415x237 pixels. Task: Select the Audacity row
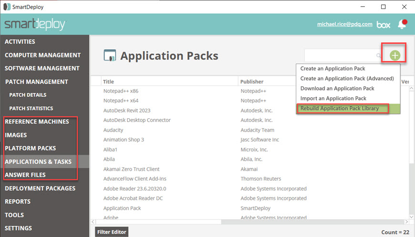coord(113,130)
